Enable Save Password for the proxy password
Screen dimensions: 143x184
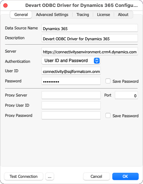(108, 115)
